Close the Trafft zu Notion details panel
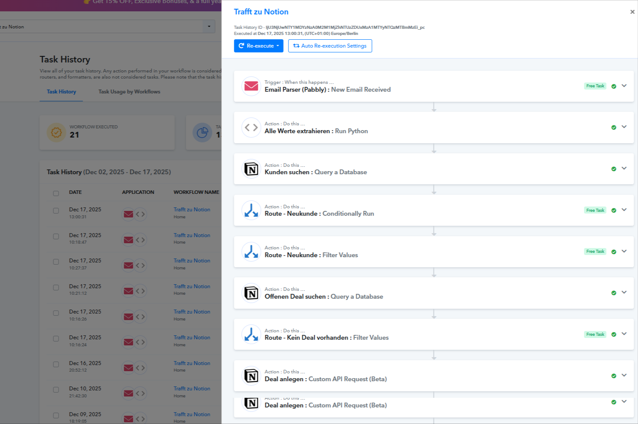 (632, 12)
